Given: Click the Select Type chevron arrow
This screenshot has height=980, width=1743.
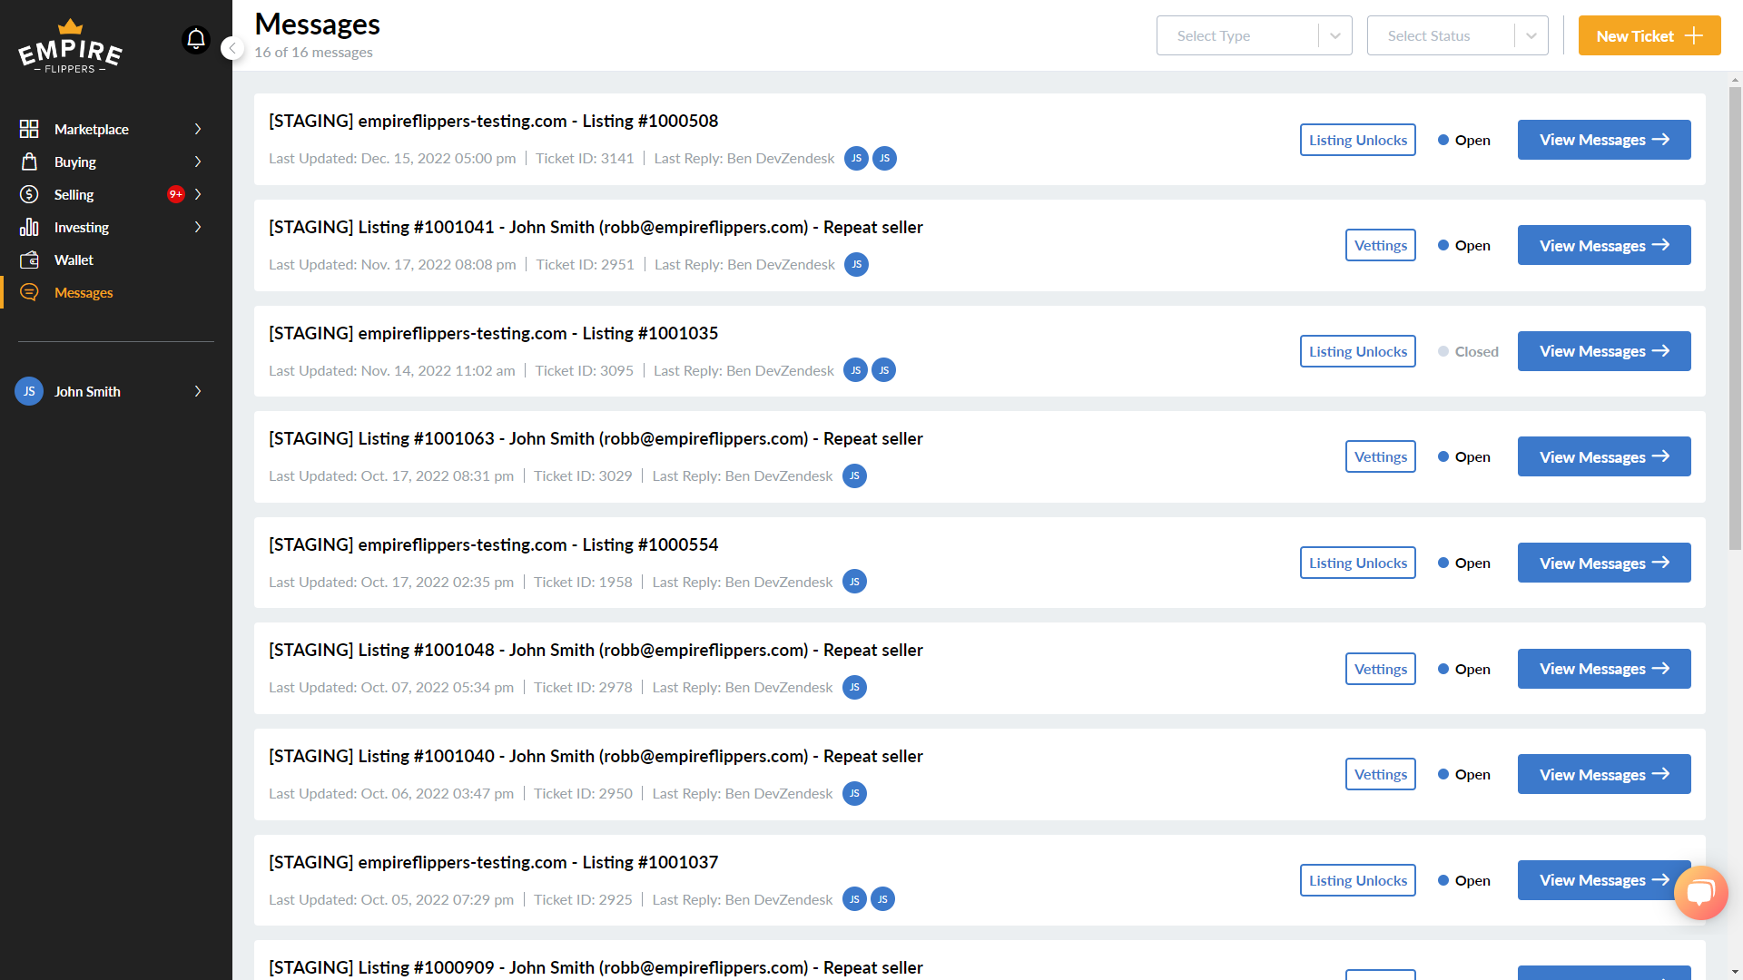Looking at the screenshot, I should (x=1335, y=36).
